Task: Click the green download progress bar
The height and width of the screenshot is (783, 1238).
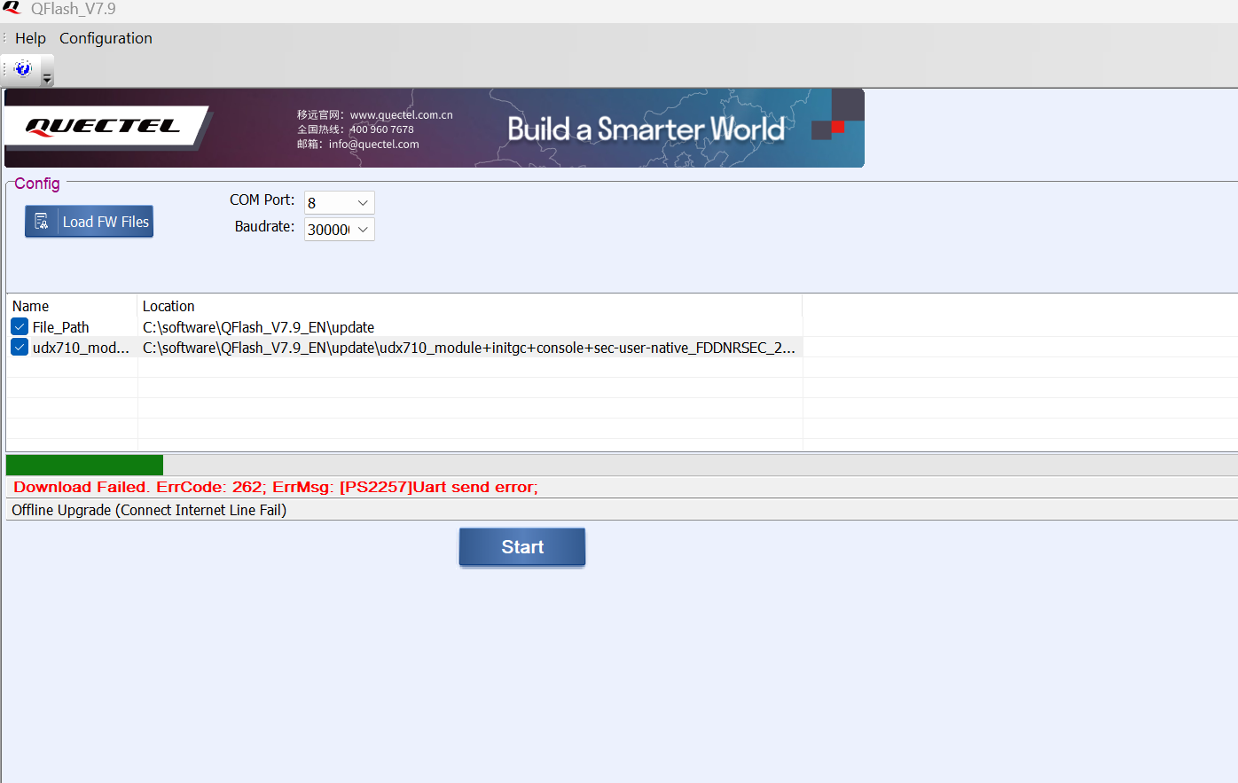Action: (x=84, y=465)
